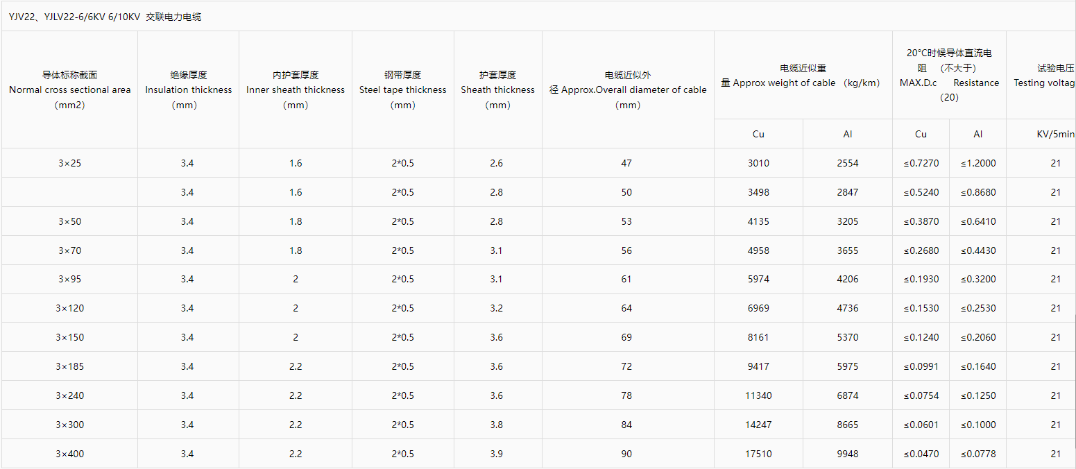Click the Cu subheader under cable weight
This screenshot has width=1076, height=469.
(x=758, y=134)
